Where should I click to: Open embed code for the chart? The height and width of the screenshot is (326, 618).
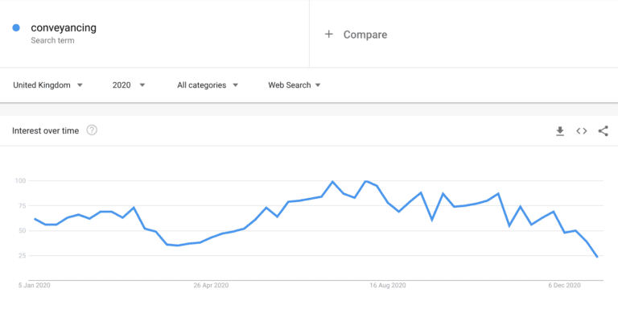(581, 131)
